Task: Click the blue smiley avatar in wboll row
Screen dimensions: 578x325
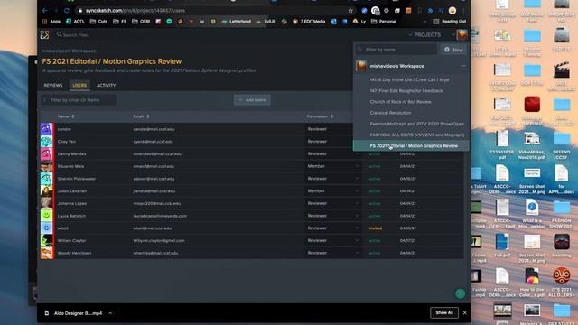Action: point(46,228)
